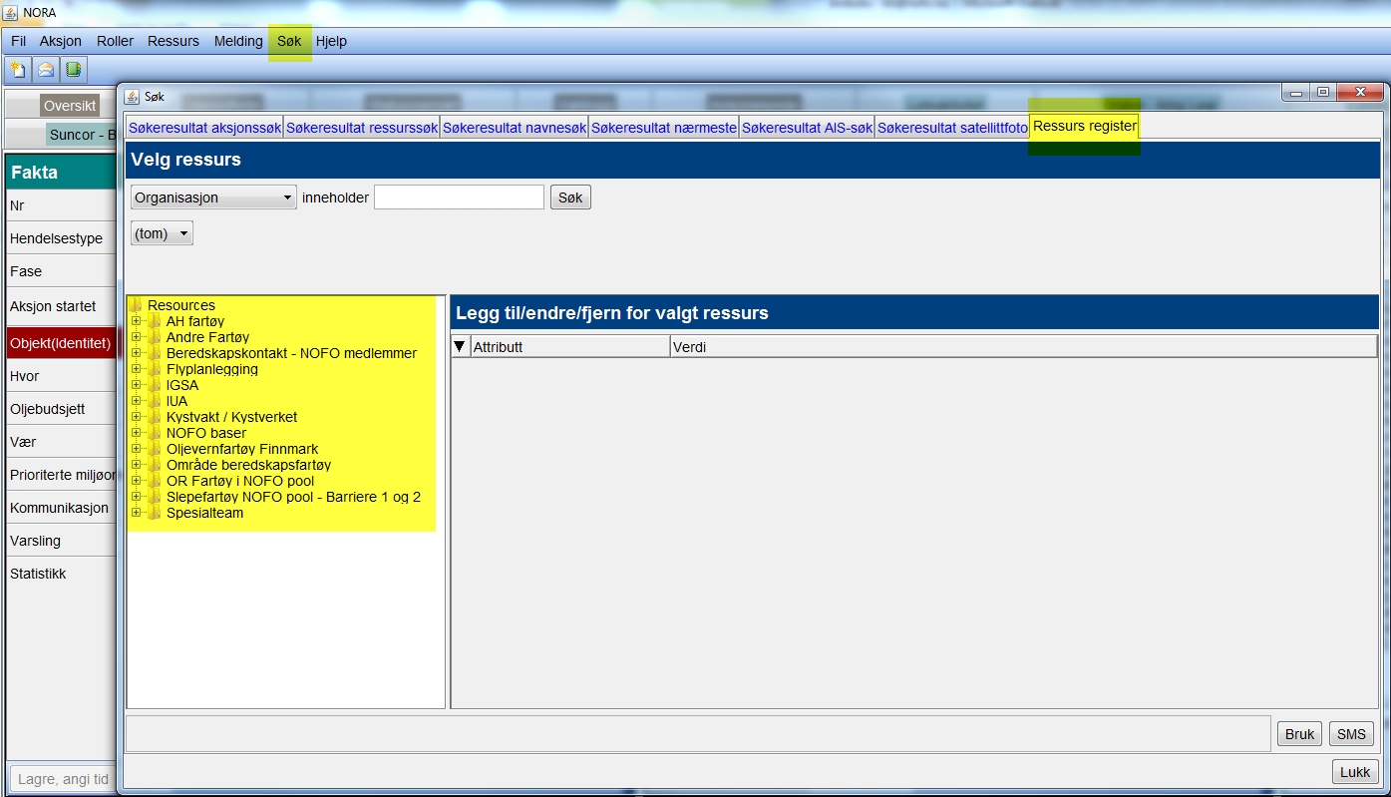Click the Resources root folder icon
Screen dimensions: 1391x797
coord(136,305)
